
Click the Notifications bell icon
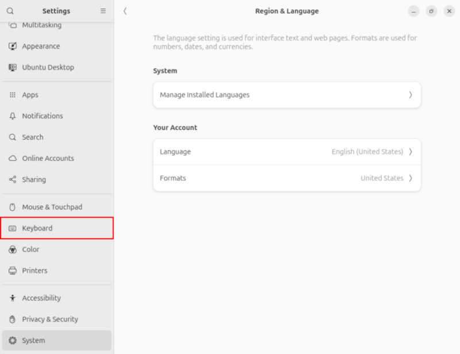pos(13,116)
